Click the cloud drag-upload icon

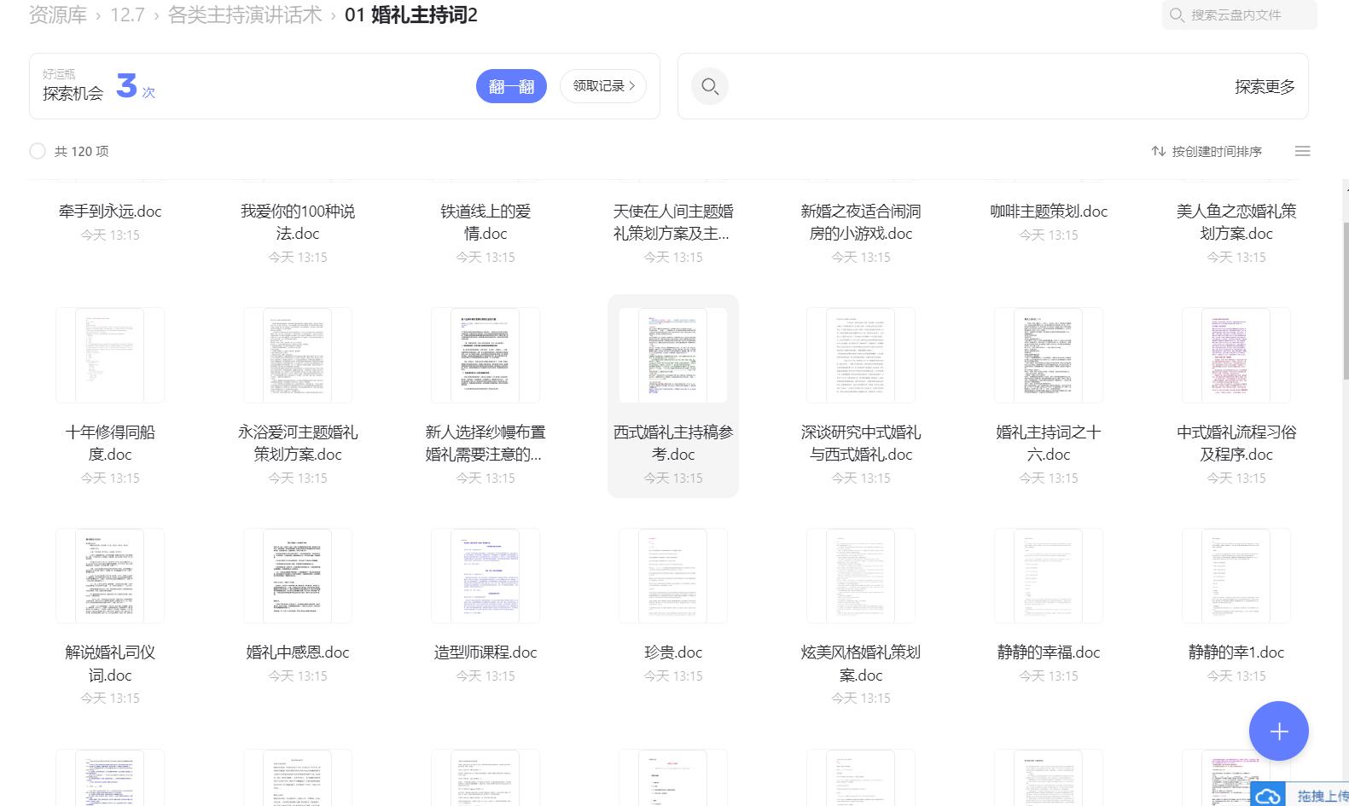1270,795
